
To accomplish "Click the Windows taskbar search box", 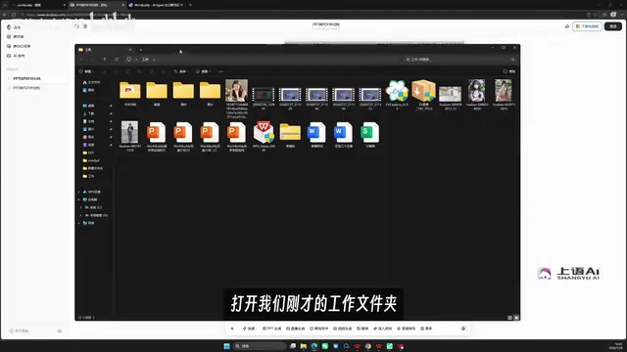I will pyautogui.click(x=261, y=346).
